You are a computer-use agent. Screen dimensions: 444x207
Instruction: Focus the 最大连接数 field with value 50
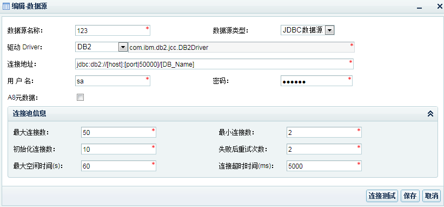pos(118,132)
